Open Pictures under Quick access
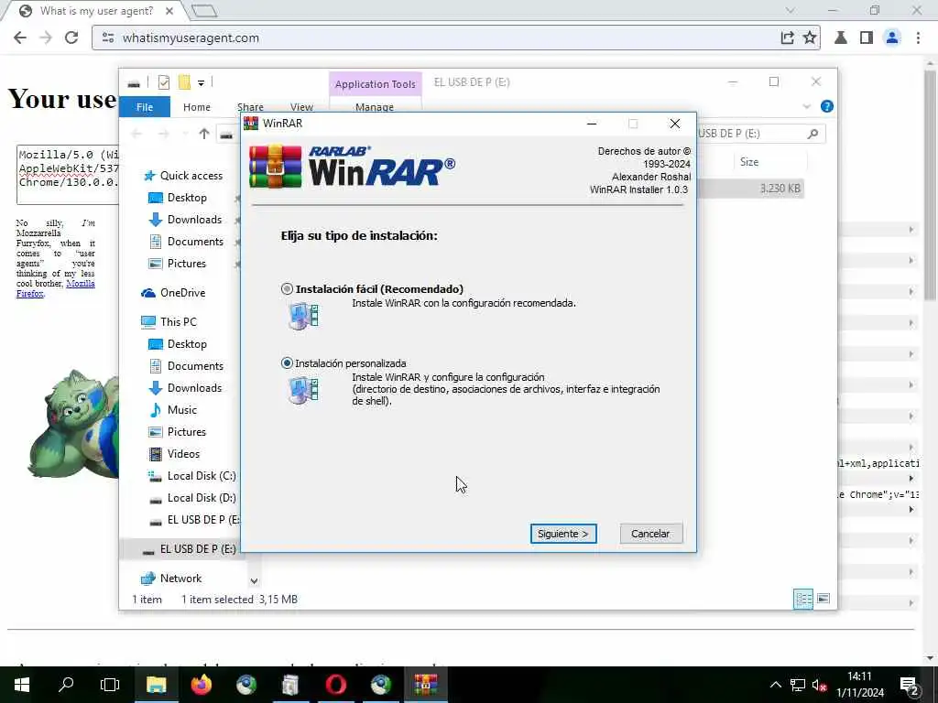 pyautogui.click(x=187, y=264)
